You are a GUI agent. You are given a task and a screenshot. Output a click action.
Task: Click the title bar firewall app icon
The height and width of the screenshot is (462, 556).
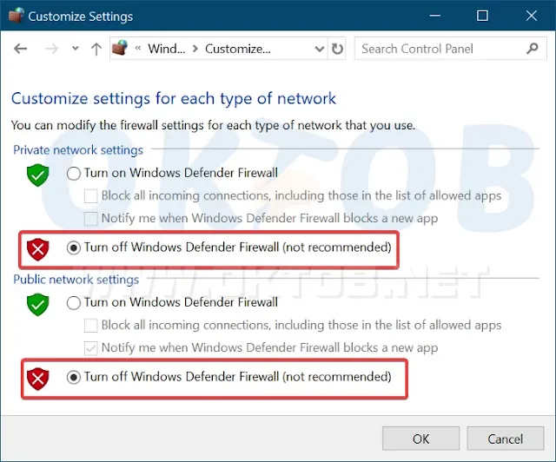(16, 16)
